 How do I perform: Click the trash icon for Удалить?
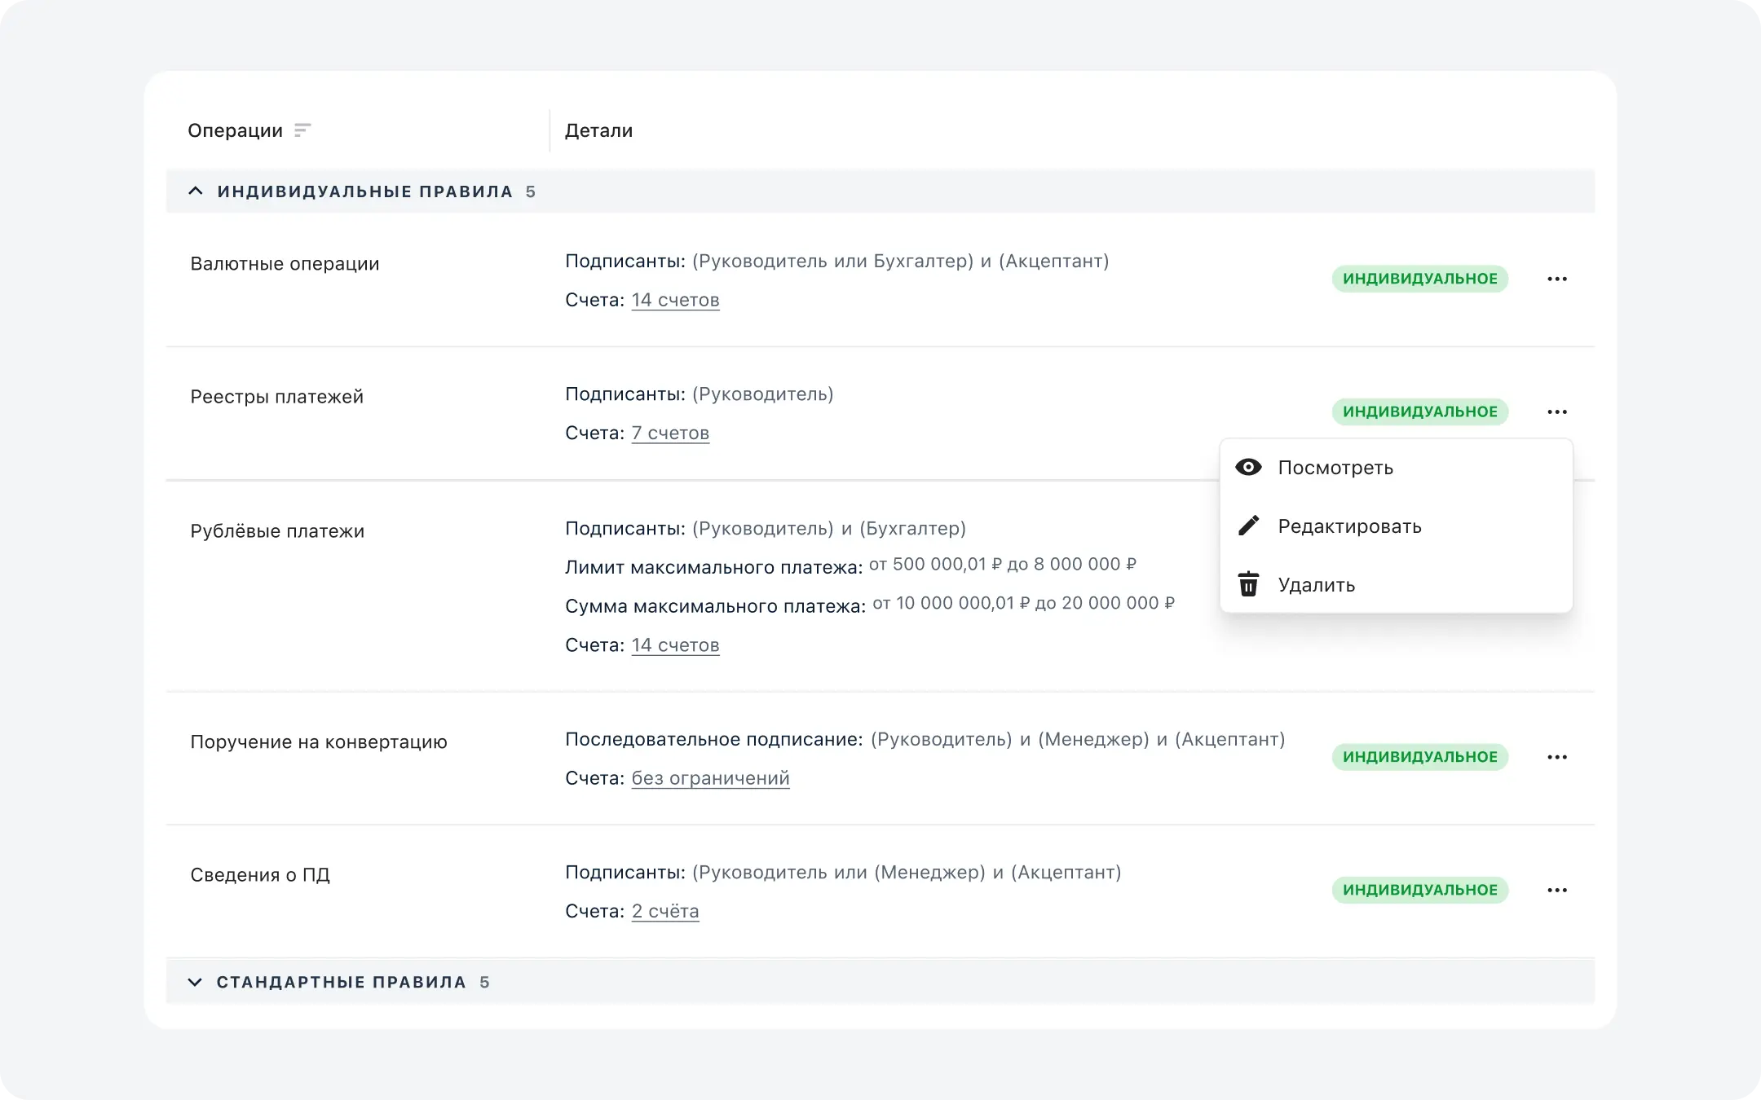click(x=1248, y=584)
